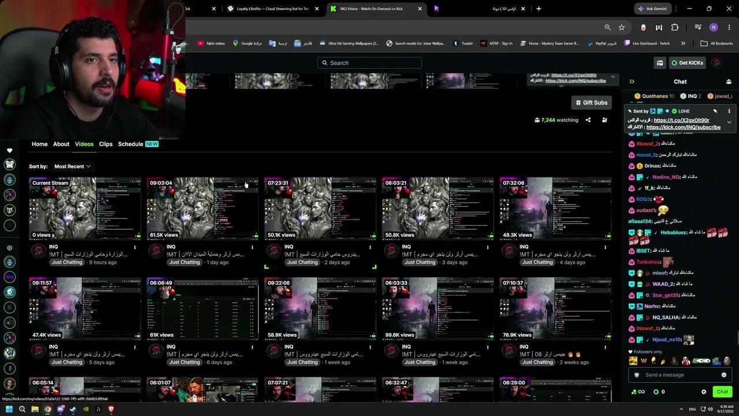Click the share icon next to watching count

point(588,120)
